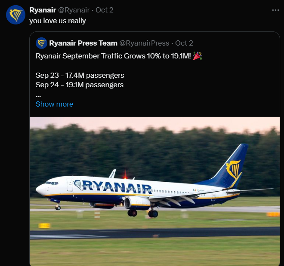284x266 pixels.
Task: Open the main tweet's Oct 2 timestamp
Action: [105, 10]
